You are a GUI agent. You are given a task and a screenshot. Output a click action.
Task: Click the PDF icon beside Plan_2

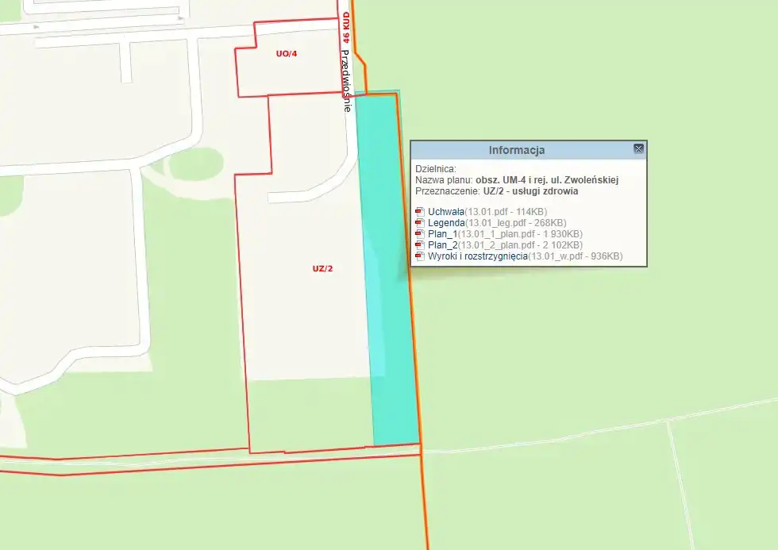click(x=420, y=245)
